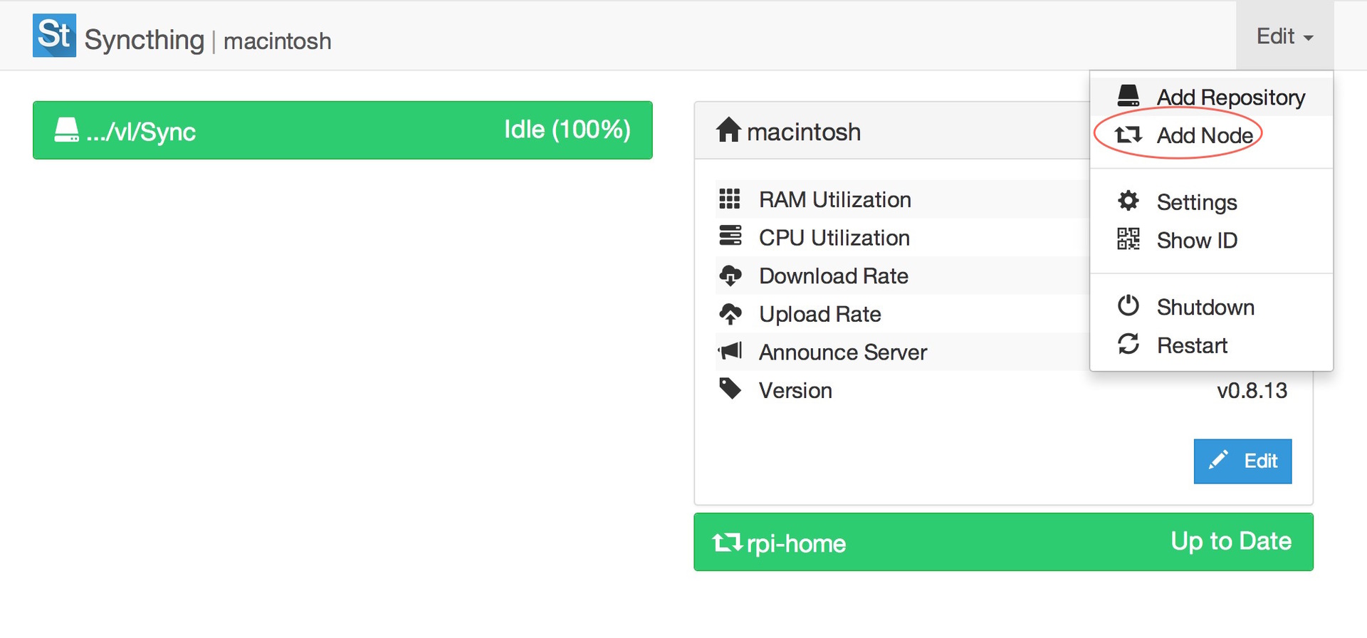
Task: Click the QR code icon beside Show ID
Action: click(x=1128, y=239)
